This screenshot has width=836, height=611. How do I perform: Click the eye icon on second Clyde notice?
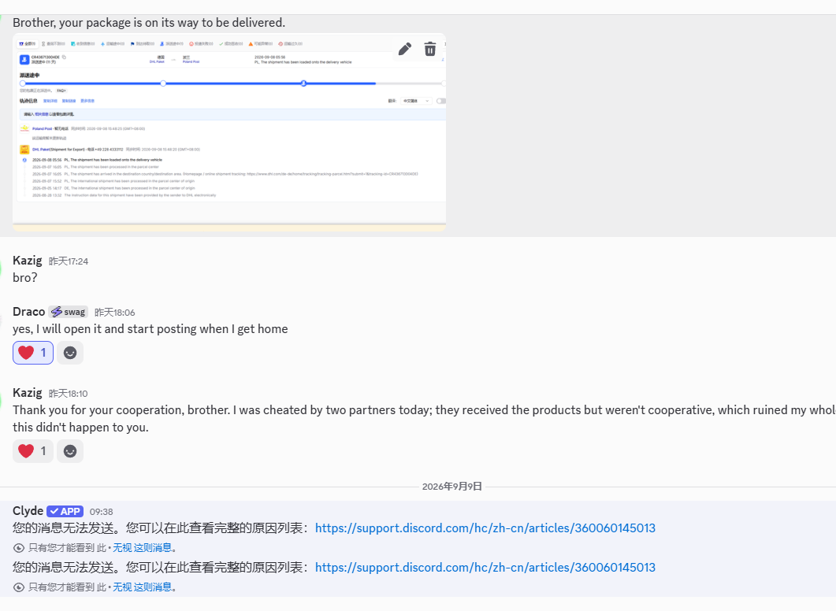pyautogui.click(x=19, y=587)
